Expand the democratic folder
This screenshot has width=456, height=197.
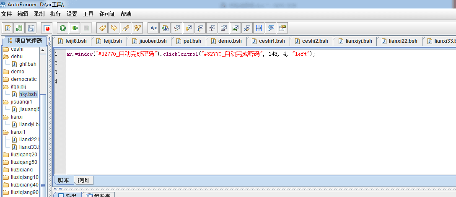(6, 79)
